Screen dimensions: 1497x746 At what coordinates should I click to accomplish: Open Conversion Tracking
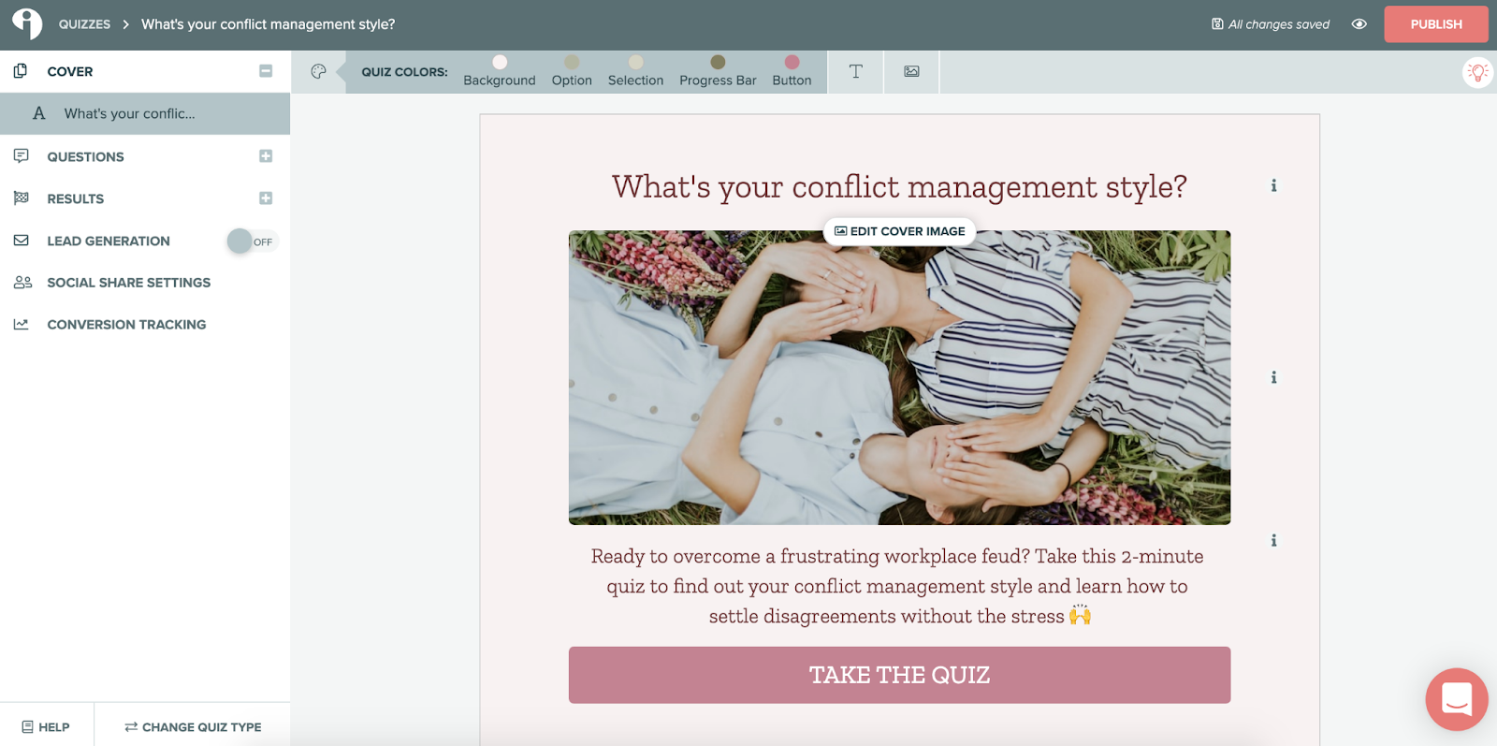click(126, 325)
